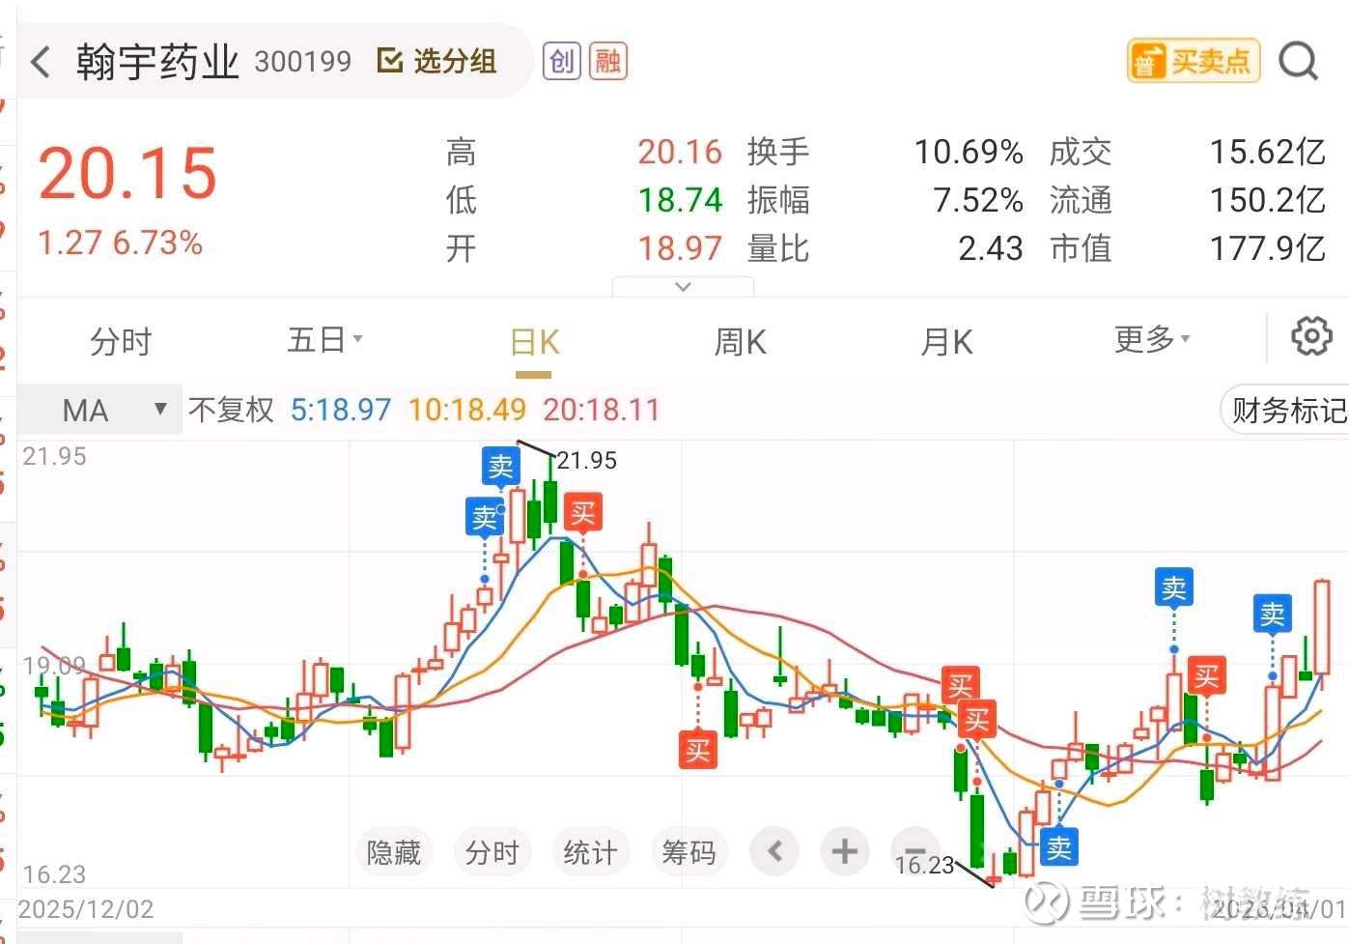This screenshot has height=944, width=1349.
Task: Tap the change value 1.27 6.73%
Action: click(x=120, y=243)
